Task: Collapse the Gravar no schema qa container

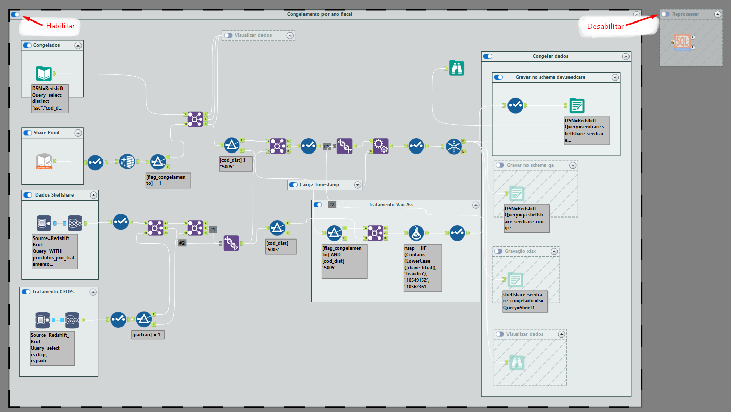Action: coord(572,165)
